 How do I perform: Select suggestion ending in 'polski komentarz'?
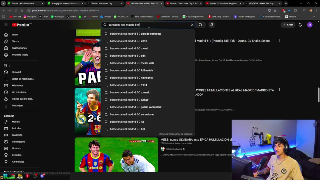(148, 107)
